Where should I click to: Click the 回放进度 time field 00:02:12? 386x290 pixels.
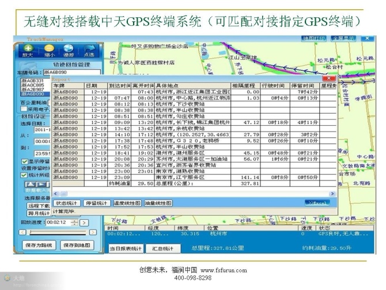(58, 222)
